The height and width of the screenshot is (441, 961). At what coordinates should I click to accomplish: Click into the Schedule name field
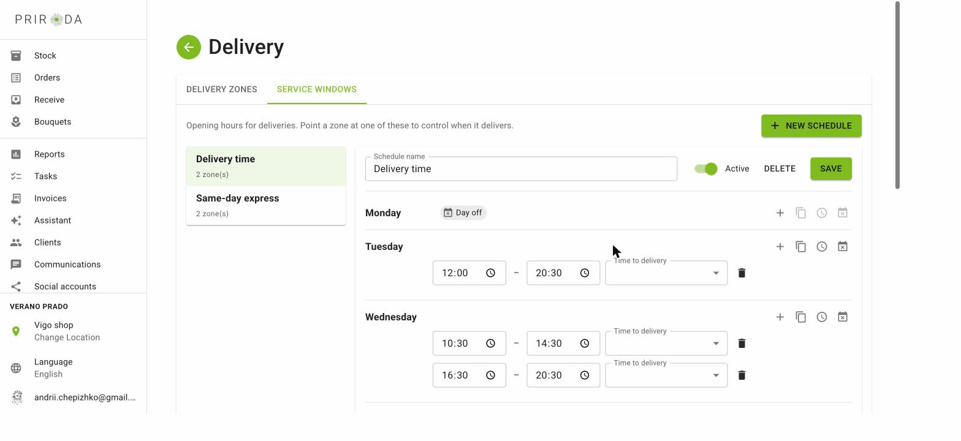521,169
